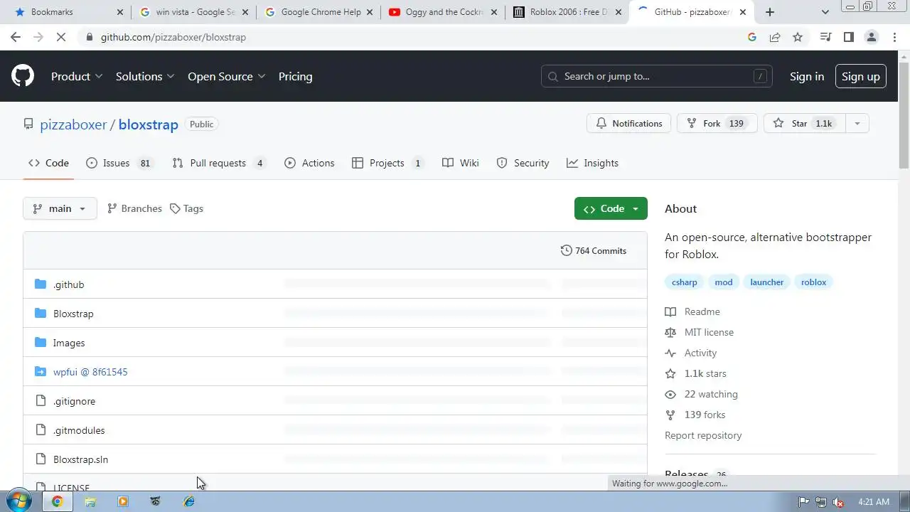Open media player taskbar icon
The width and height of the screenshot is (910, 512).
(123, 501)
